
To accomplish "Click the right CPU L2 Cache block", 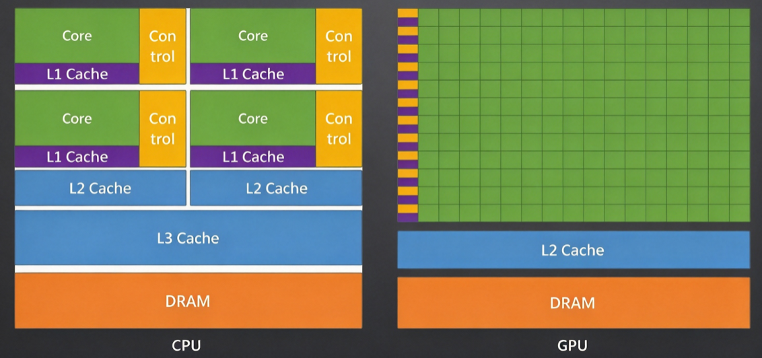I will coord(276,188).
